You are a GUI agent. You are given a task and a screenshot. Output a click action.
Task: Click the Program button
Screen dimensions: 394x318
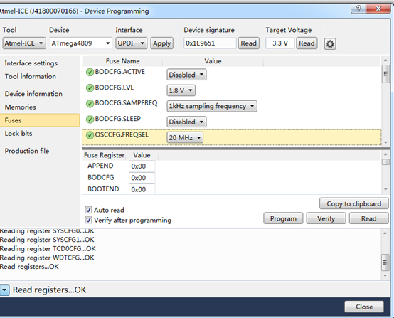(x=283, y=218)
